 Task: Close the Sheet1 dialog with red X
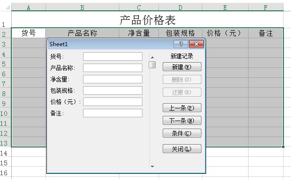[x=196, y=44]
